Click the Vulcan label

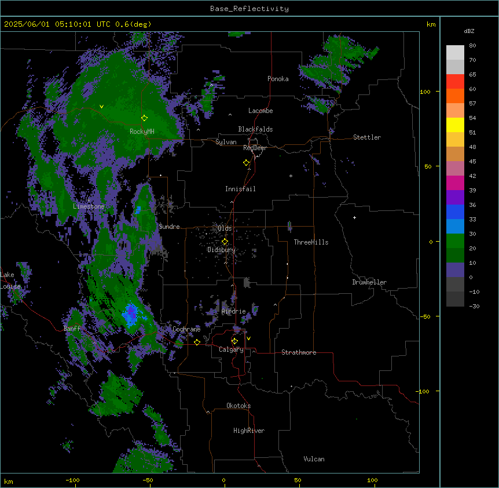[x=314, y=459]
